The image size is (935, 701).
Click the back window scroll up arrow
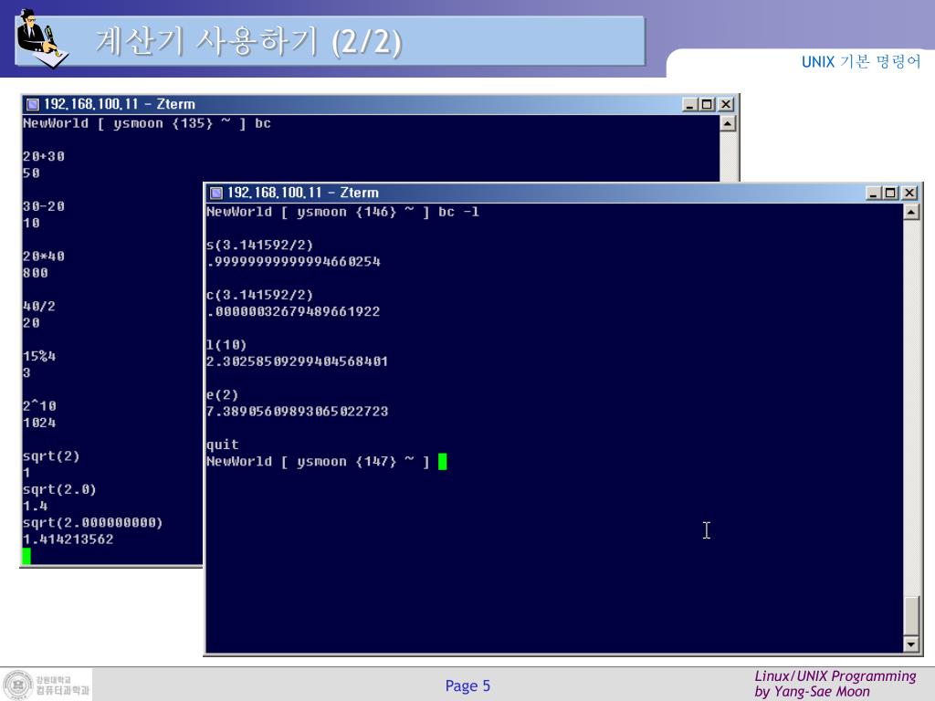coord(727,123)
